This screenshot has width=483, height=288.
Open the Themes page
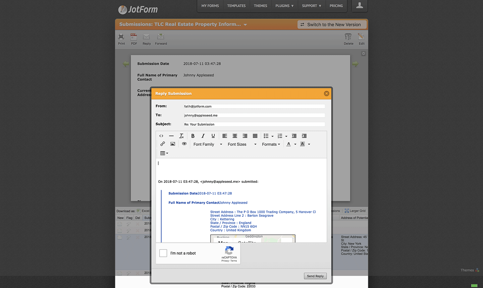coord(261,6)
